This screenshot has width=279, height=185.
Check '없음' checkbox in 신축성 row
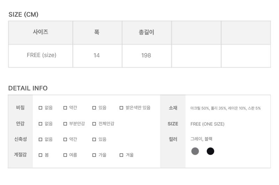(40, 139)
